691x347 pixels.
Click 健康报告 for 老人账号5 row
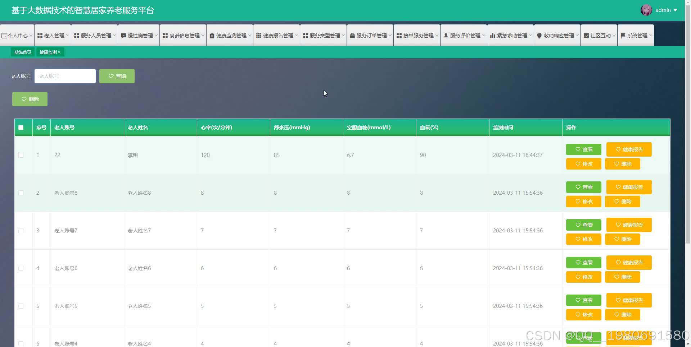(629, 300)
